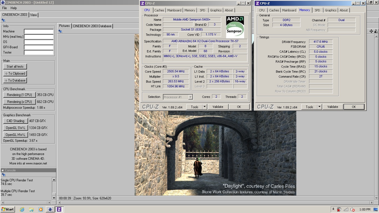Open the Help menu
Viewport: 379px width, 213px height.
pos(14,8)
